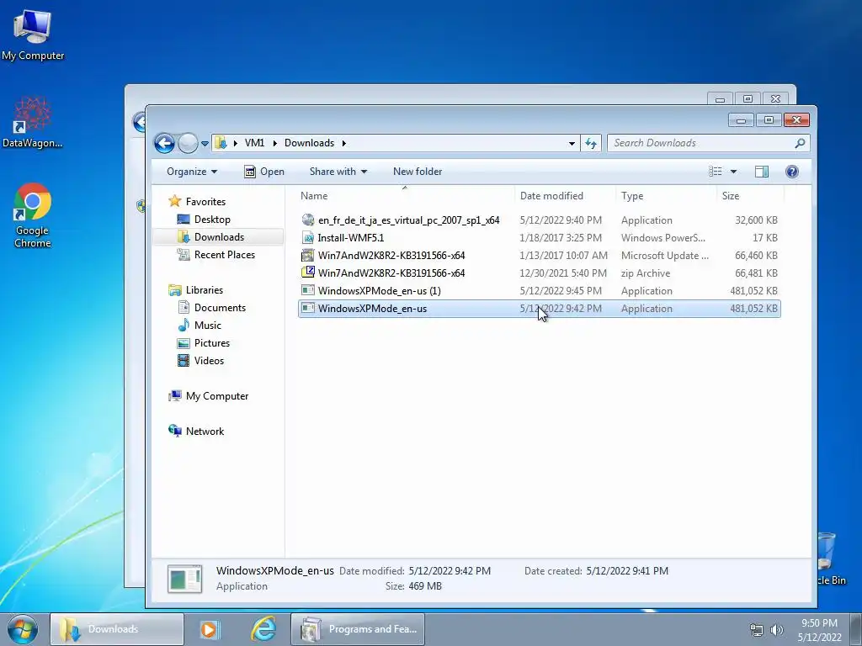Image resolution: width=862 pixels, height=646 pixels.
Task: Switch to Programs and Features taskbar window
Action: pyautogui.click(x=357, y=629)
